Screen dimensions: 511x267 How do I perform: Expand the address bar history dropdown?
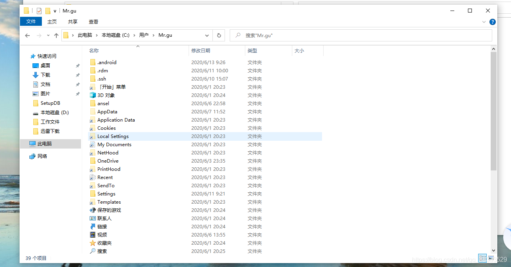(207, 36)
